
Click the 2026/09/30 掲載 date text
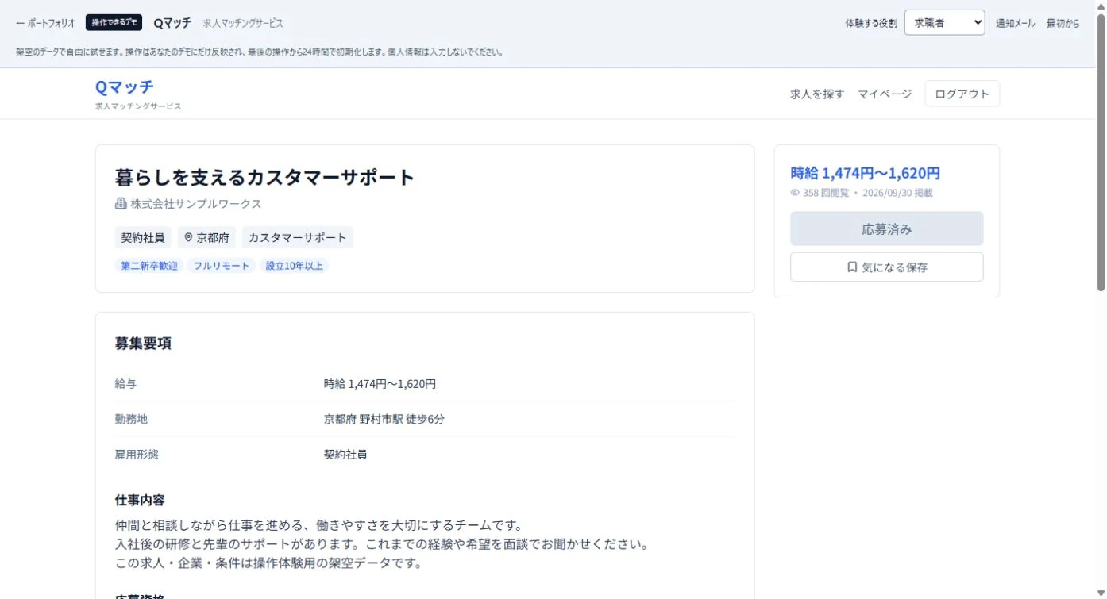[x=897, y=193]
